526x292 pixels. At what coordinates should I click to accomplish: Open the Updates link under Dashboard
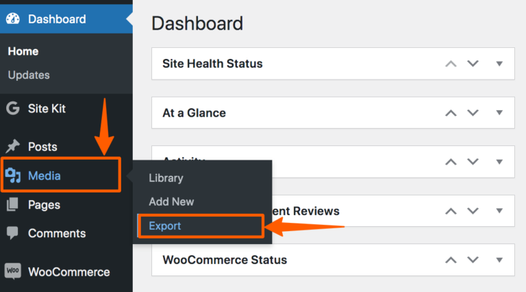(x=29, y=75)
